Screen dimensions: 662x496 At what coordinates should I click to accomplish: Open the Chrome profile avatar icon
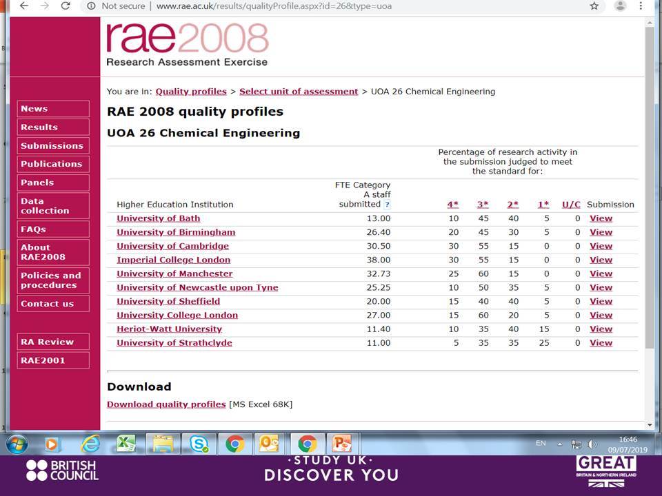pos(620,6)
